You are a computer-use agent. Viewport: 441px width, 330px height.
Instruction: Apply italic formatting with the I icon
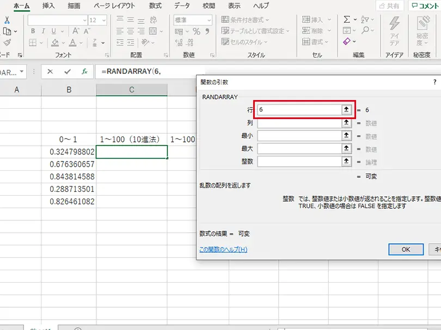click(x=43, y=30)
